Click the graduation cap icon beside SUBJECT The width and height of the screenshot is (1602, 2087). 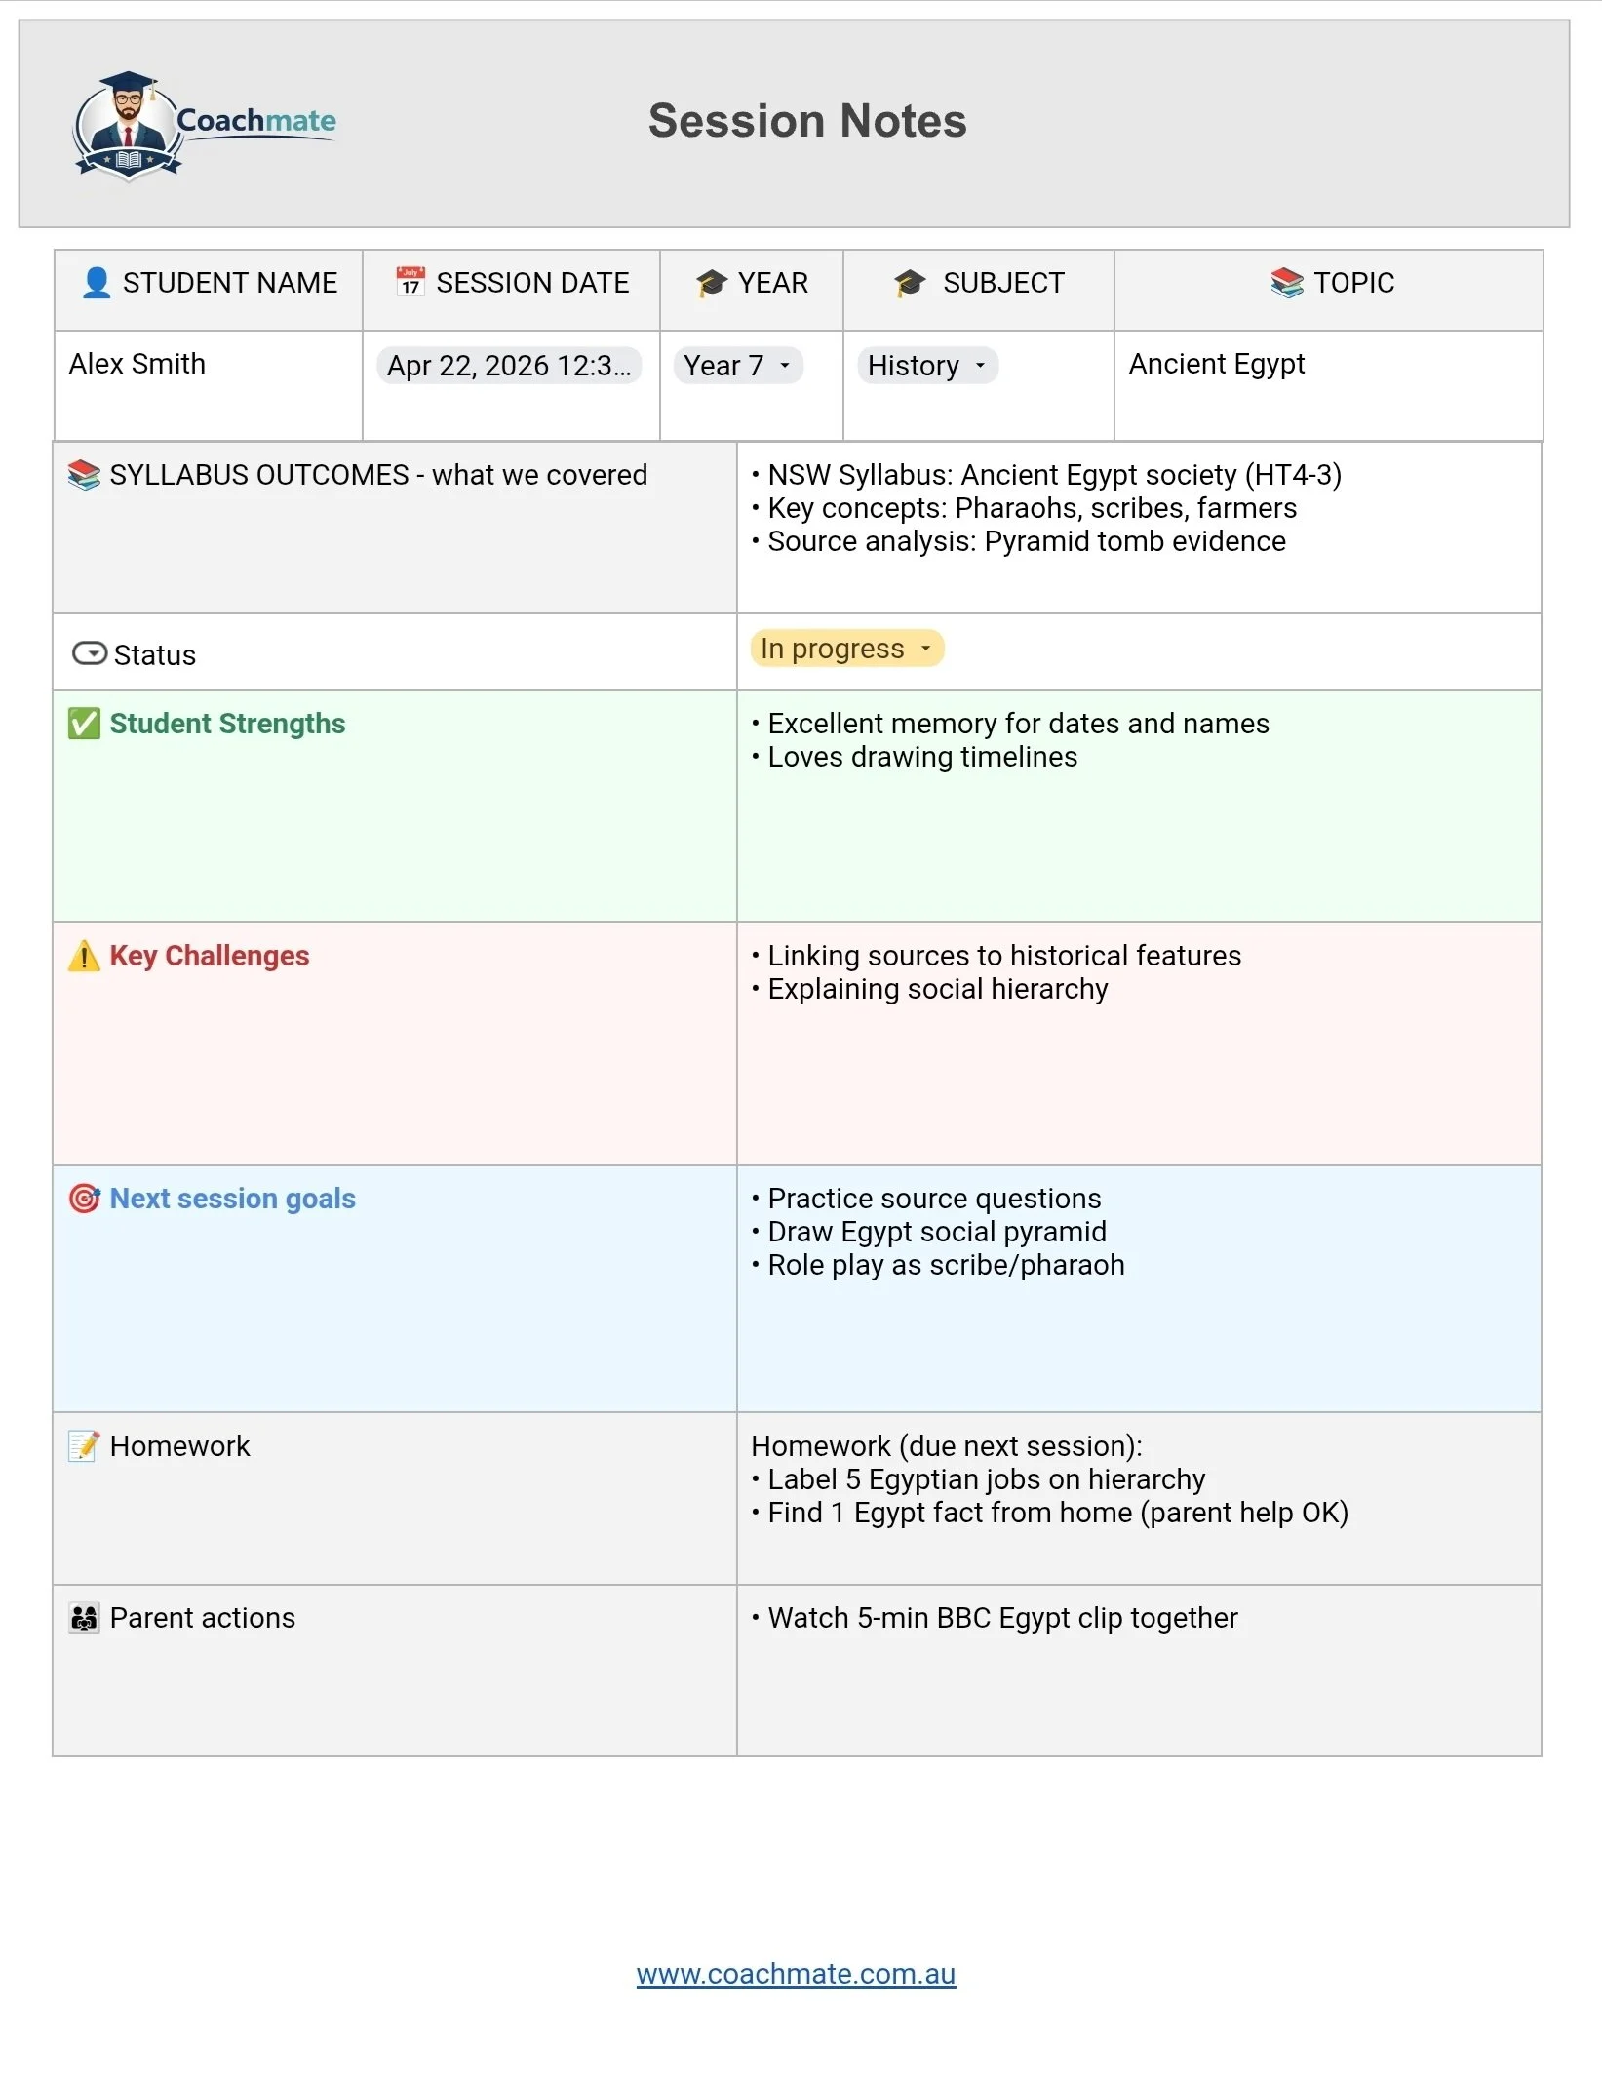pos(911,283)
